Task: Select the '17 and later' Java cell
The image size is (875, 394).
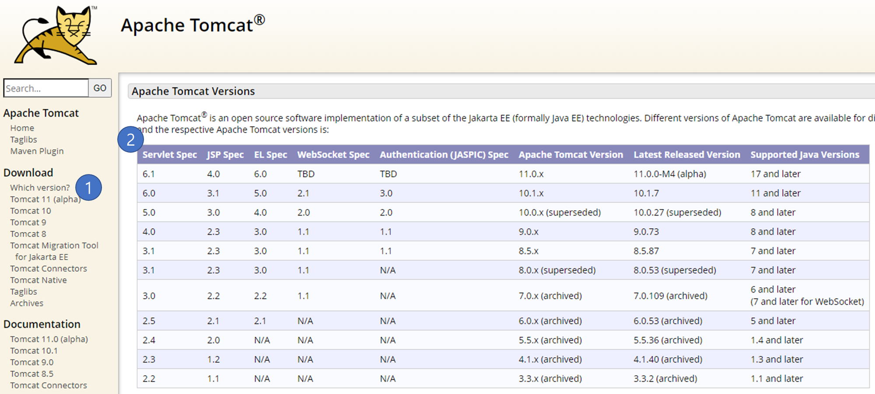Action: (776, 174)
